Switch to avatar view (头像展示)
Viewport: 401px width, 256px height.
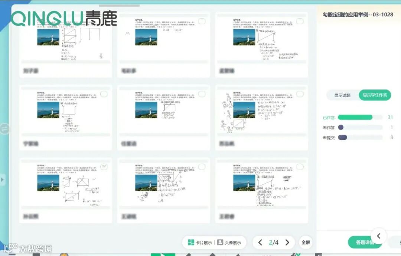pyautogui.click(x=229, y=243)
